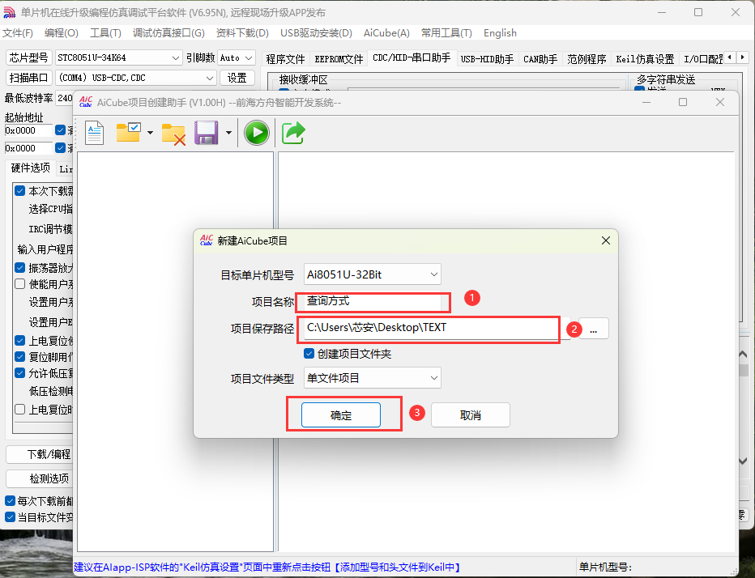Viewport: 755px width, 578px height.
Task: Switch to the EEPROM文件 tab
Action: point(339,59)
